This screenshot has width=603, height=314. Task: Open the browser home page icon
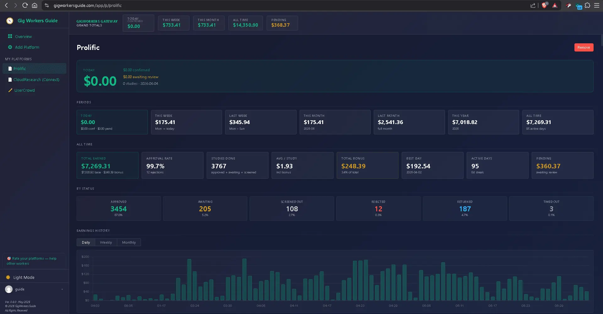click(35, 5)
